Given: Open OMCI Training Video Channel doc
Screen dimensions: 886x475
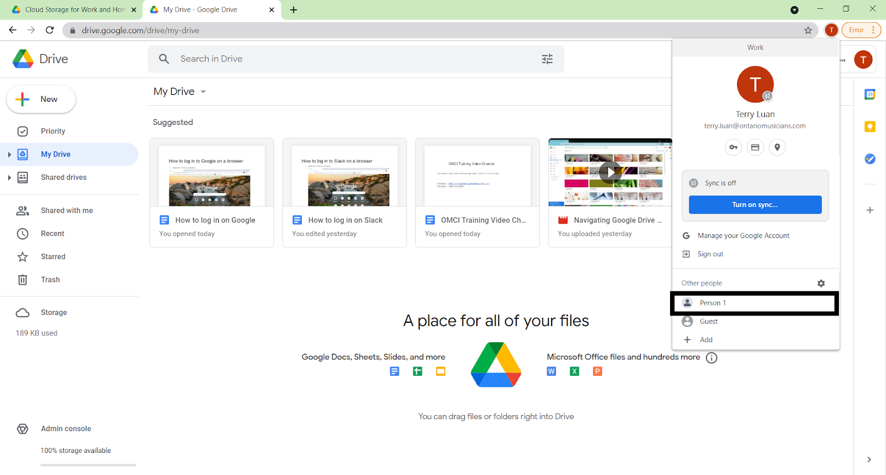Looking at the screenshot, I should (x=477, y=193).
